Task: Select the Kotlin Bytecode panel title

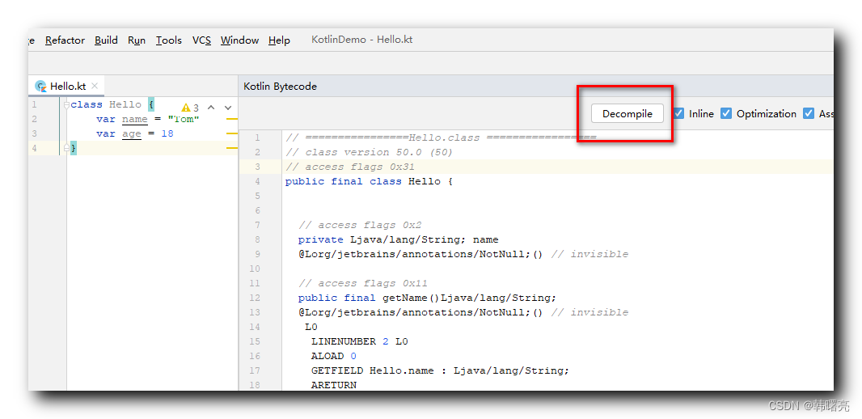Action: (280, 87)
